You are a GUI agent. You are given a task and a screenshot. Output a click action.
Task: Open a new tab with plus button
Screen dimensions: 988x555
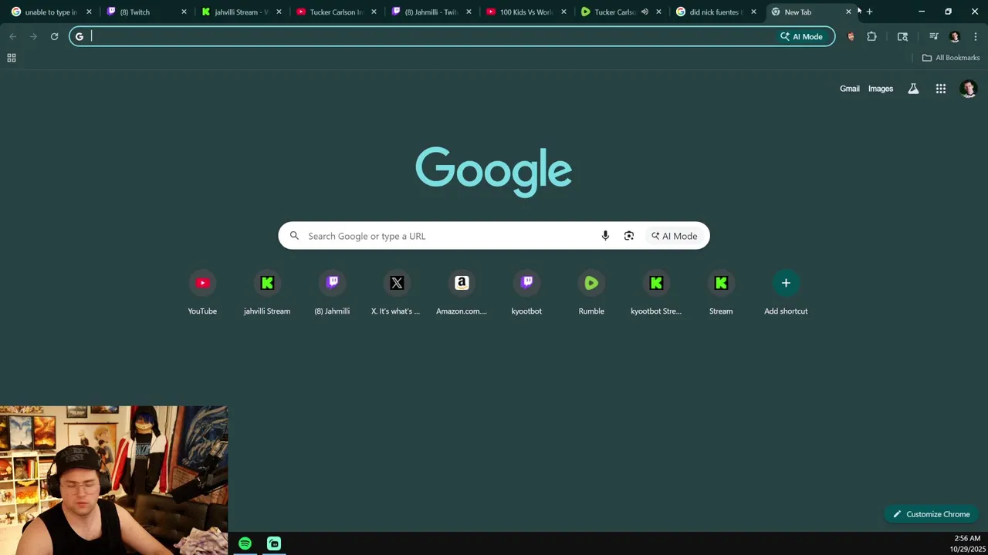[869, 12]
